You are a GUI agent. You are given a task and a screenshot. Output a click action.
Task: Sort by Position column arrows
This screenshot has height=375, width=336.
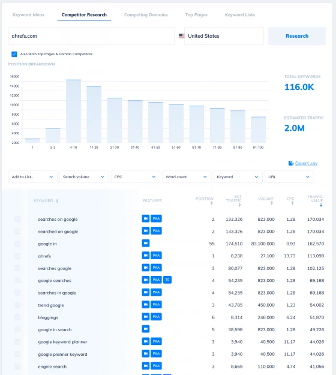pos(211,203)
